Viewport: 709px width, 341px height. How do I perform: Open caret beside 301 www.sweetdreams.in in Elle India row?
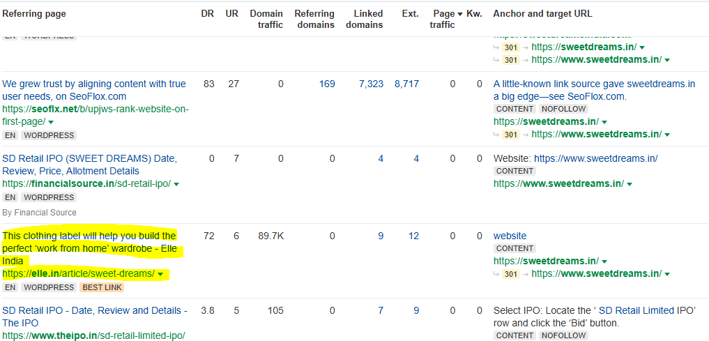[667, 274]
